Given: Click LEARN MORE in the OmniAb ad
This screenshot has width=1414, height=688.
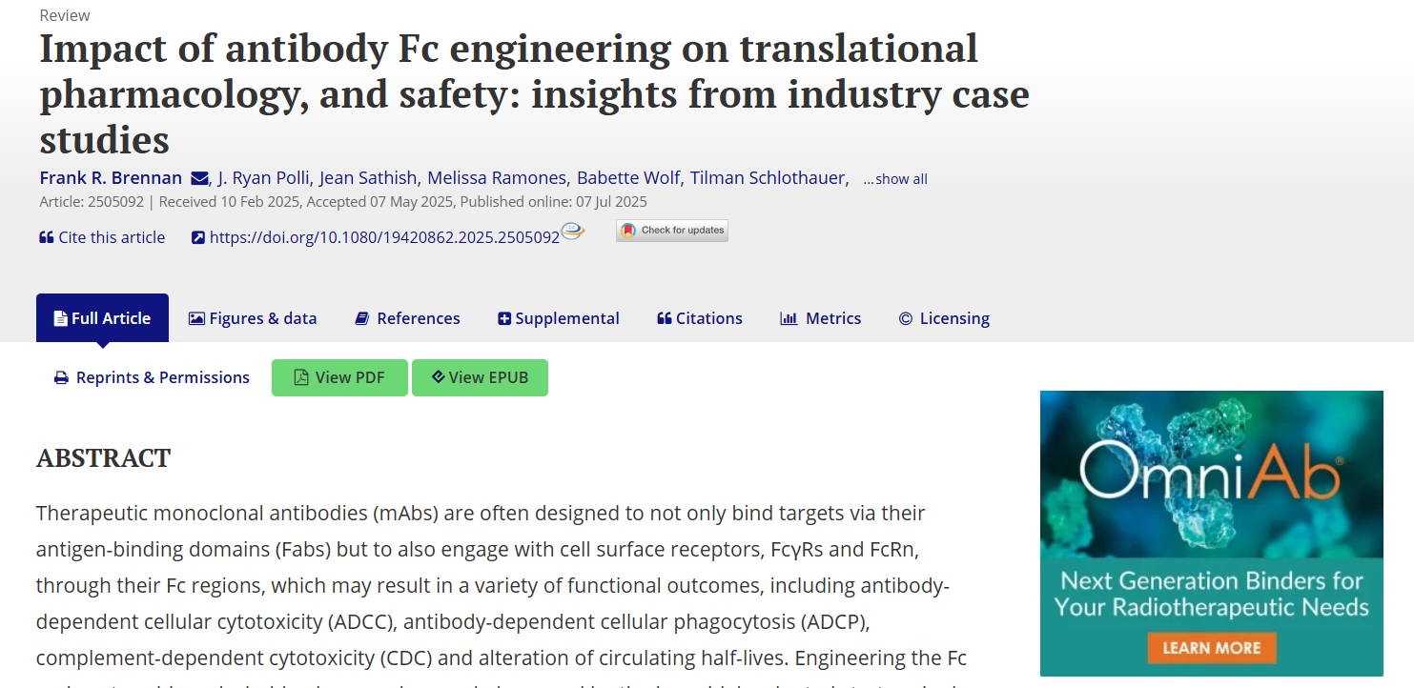Looking at the screenshot, I should point(1212,648).
